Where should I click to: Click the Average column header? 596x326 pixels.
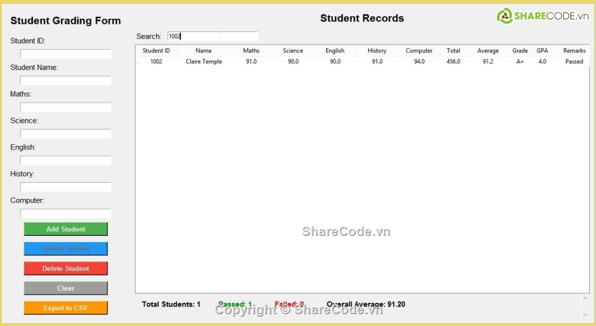[487, 51]
